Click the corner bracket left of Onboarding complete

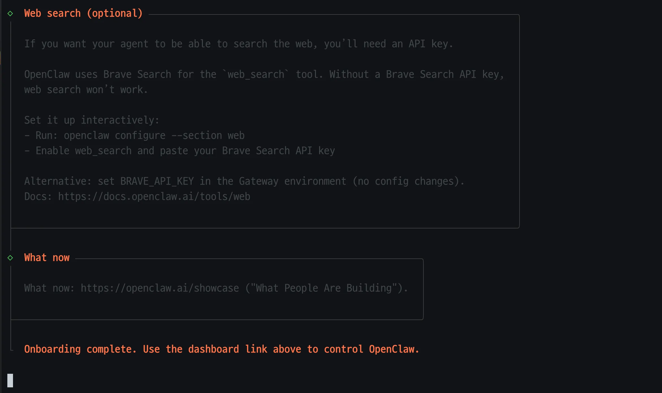(x=12, y=349)
